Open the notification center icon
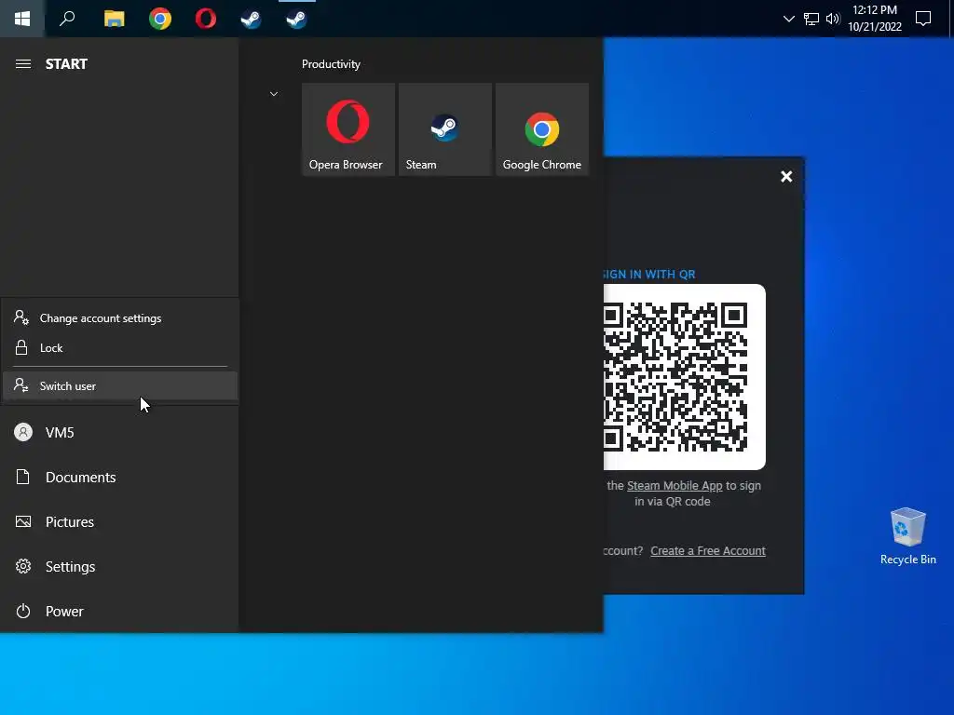The width and height of the screenshot is (954, 715). [923, 19]
